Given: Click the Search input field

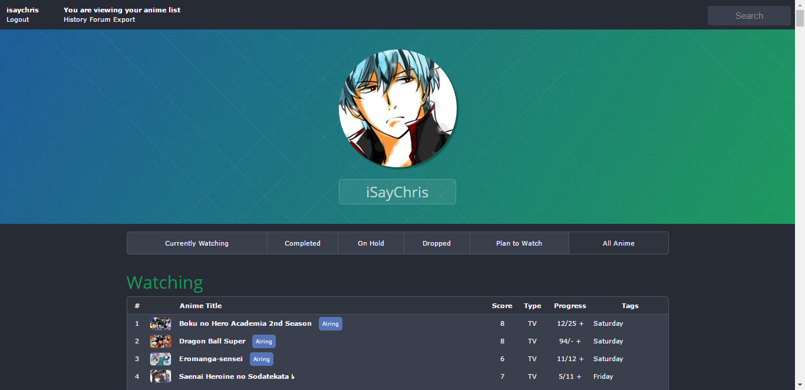Looking at the screenshot, I should (x=748, y=16).
